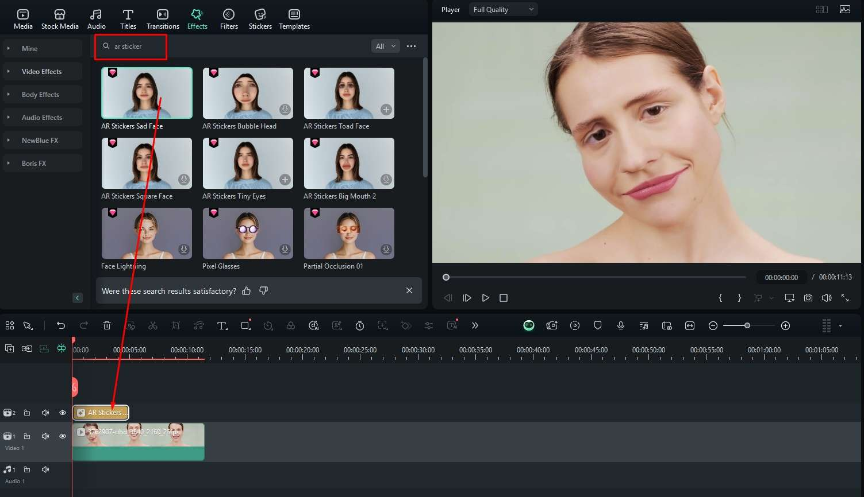This screenshot has height=497, width=864.
Task: Adjust the timeline zoom slider
Action: click(x=747, y=325)
